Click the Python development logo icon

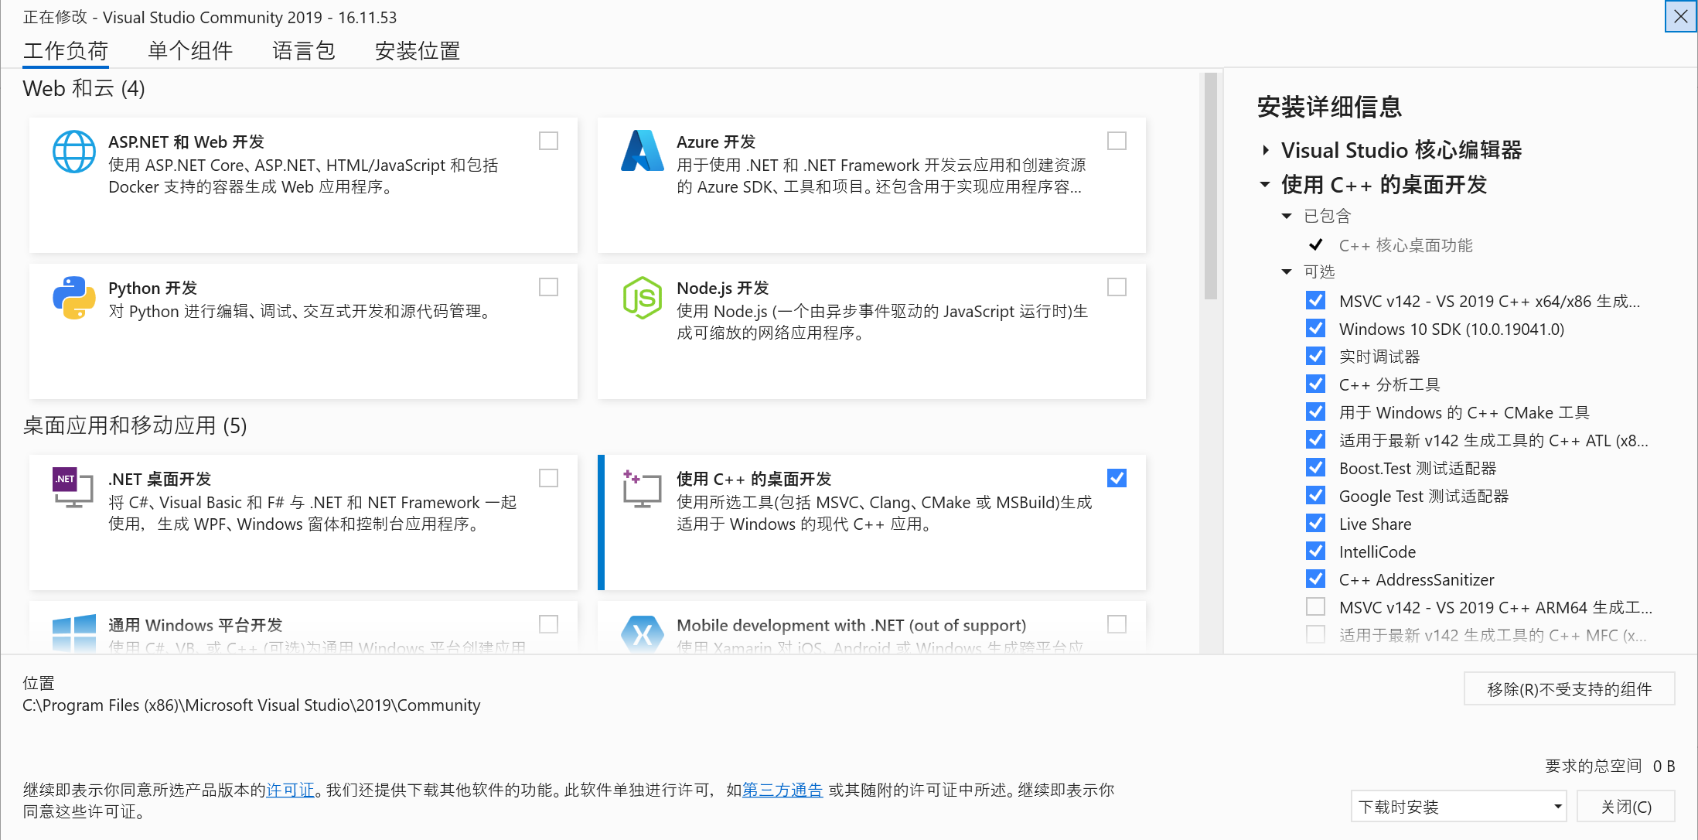pyautogui.click(x=73, y=298)
